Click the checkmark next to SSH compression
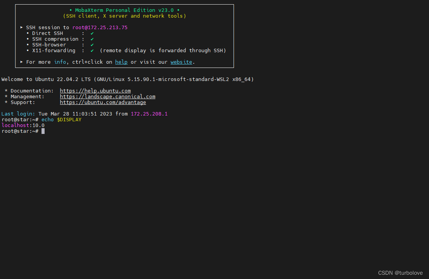429x279 pixels. (x=92, y=39)
